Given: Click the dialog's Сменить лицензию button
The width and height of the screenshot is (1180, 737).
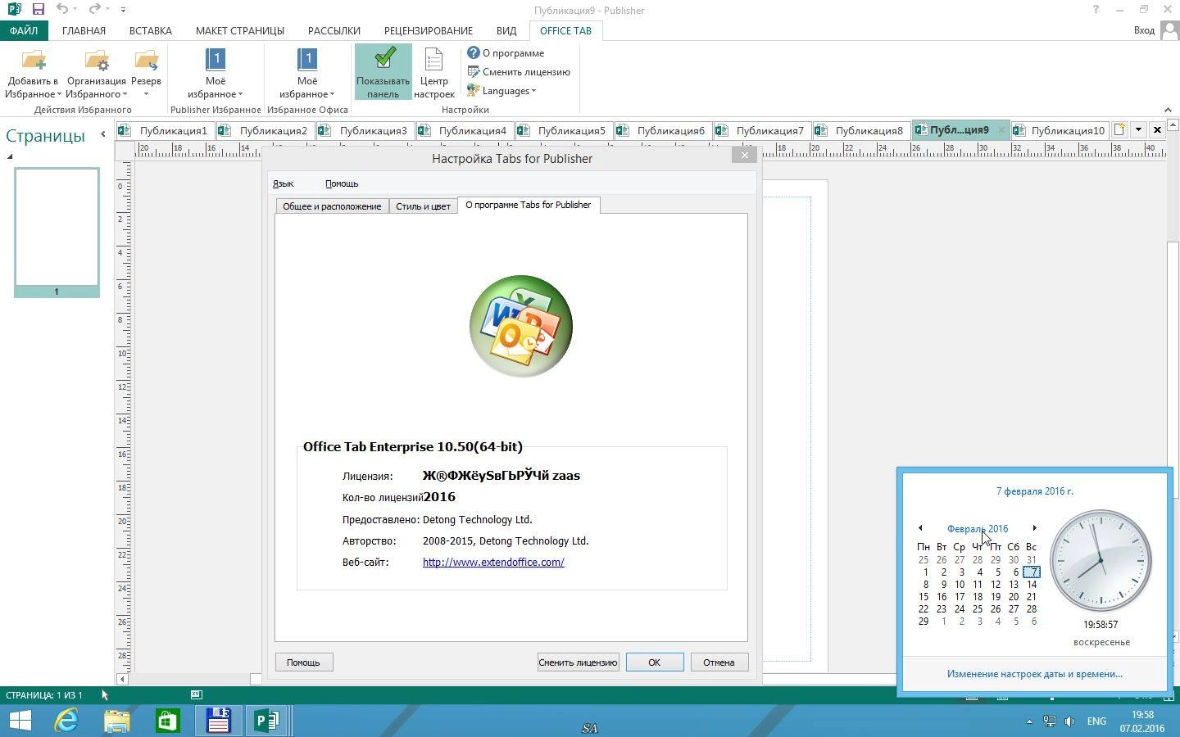Looking at the screenshot, I should (x=578, y=662).
